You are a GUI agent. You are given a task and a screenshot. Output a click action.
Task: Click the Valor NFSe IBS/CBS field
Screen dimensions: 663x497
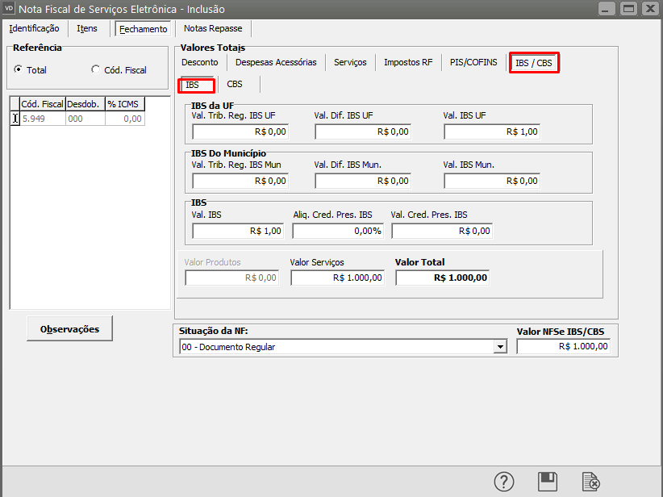click(x=564, y=347)
